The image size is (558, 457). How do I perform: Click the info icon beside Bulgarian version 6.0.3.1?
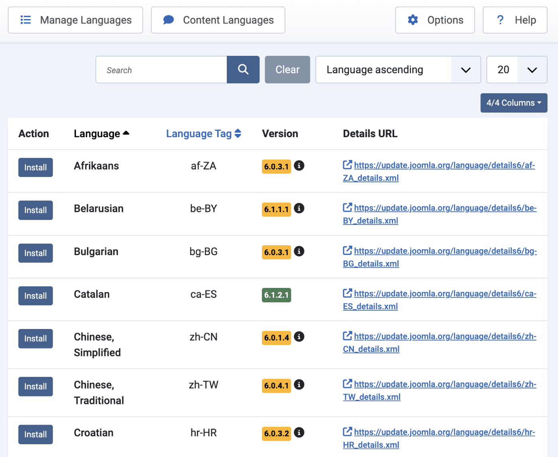coord(299,251)
